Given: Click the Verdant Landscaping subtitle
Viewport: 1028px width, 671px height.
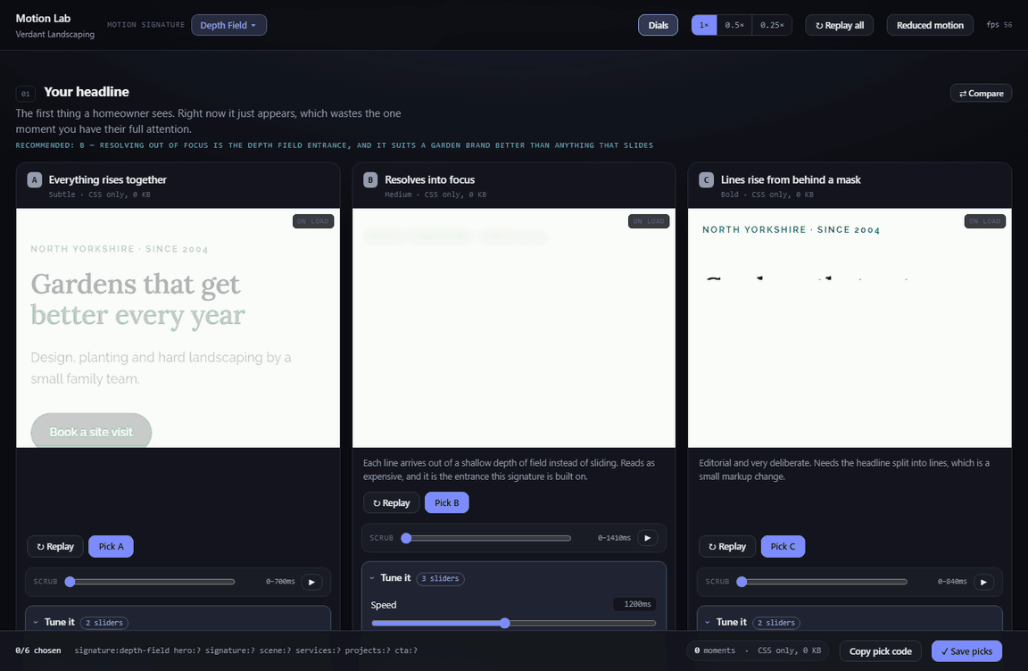Looking at the screenshot, I should pos(55,34).
